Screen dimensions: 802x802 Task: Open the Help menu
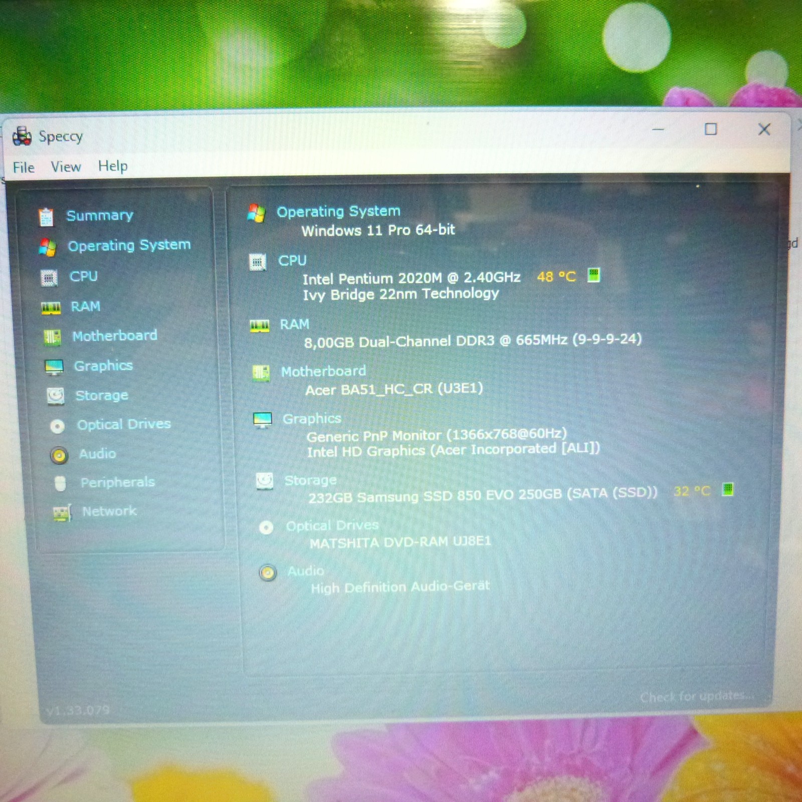click(113, 166)
